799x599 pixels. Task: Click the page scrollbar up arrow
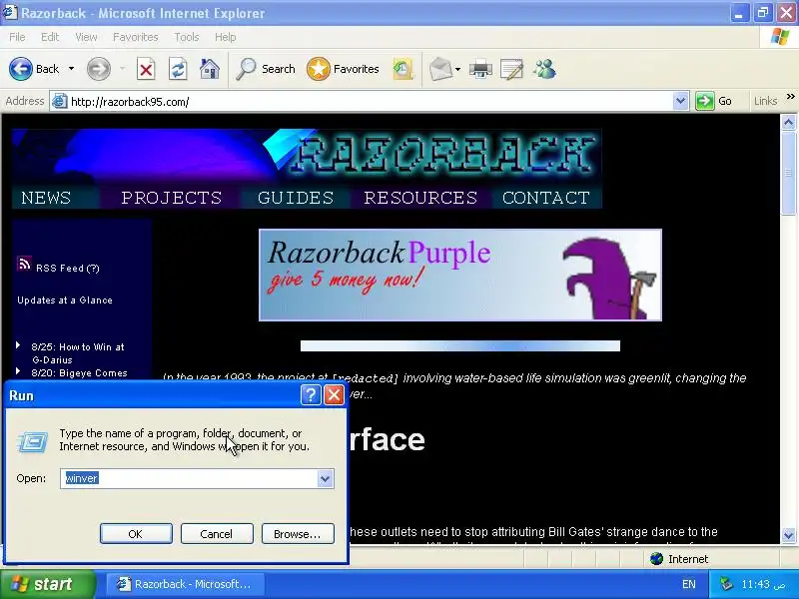click(788, 123)
